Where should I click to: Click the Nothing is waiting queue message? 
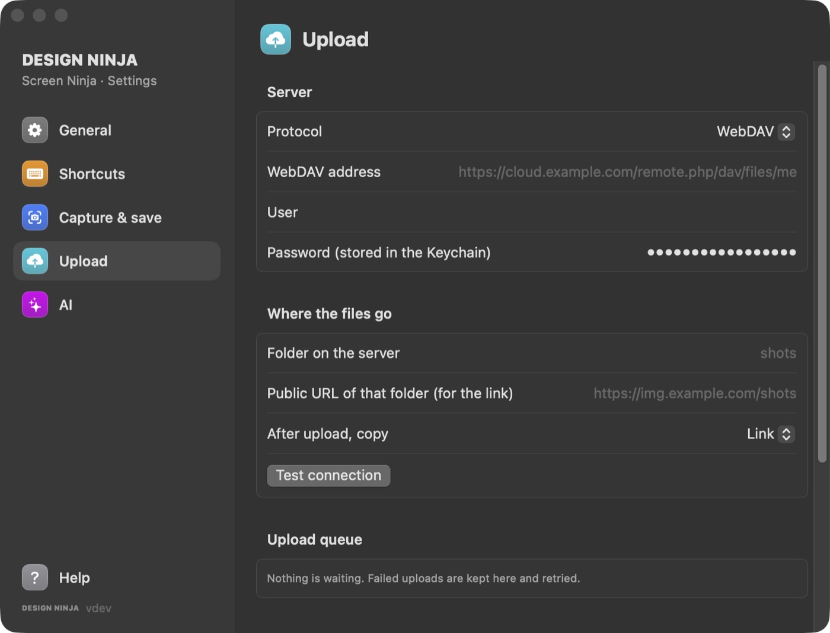click(423, 578)
